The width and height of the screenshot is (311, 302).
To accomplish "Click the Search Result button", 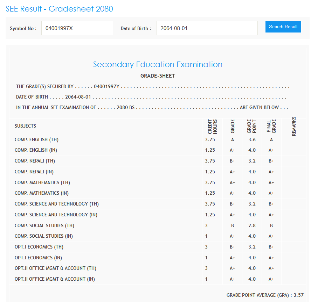I will (283, 27).
